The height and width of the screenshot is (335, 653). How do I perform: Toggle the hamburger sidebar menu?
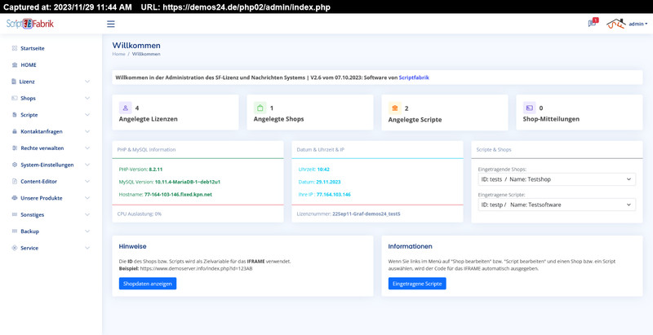(x=111, y=24)
